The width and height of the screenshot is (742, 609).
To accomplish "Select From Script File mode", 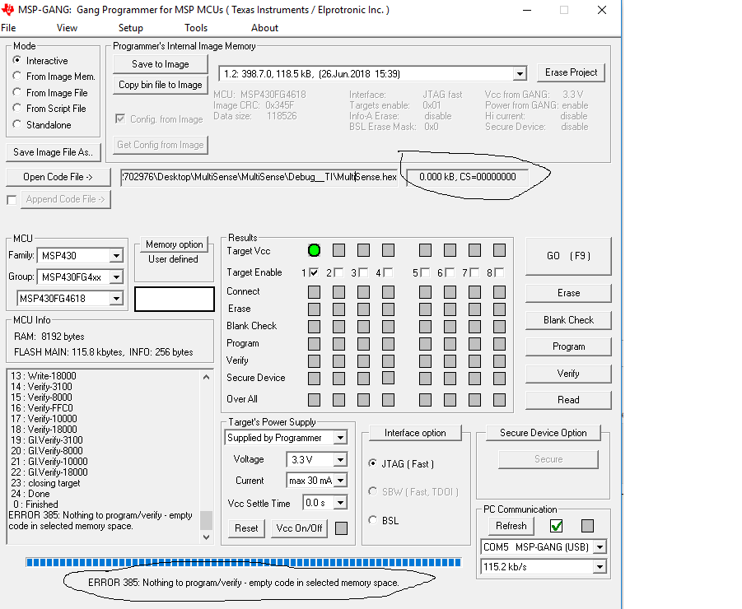I will (17, 108).
